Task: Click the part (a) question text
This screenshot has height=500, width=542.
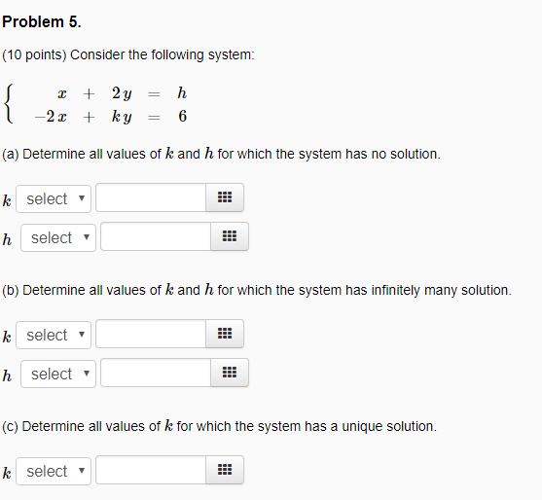Action: tap(221, 154)
